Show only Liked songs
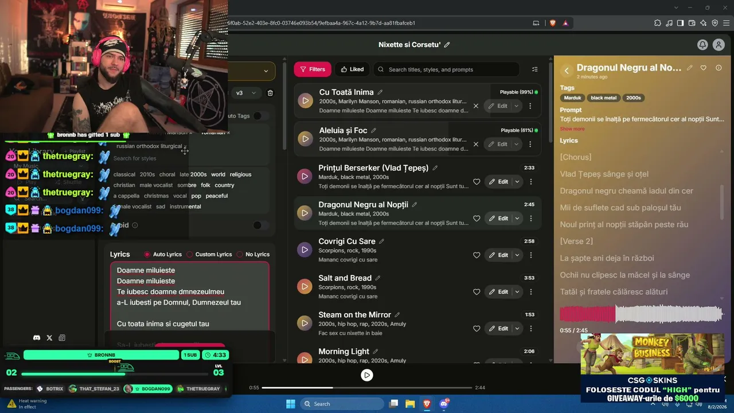The width and height of the screenshot is (734, 413). [x=352, y=69]
